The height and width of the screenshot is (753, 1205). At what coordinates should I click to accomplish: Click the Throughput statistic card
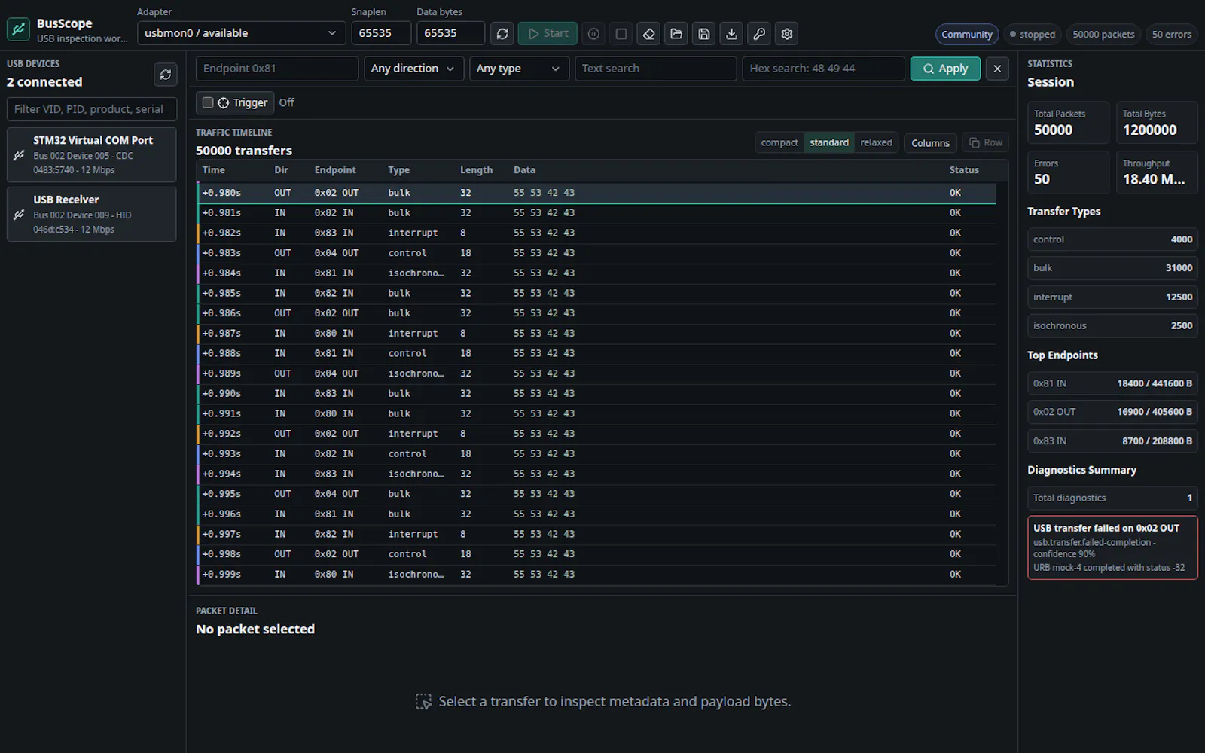[x=1157, y=172]
